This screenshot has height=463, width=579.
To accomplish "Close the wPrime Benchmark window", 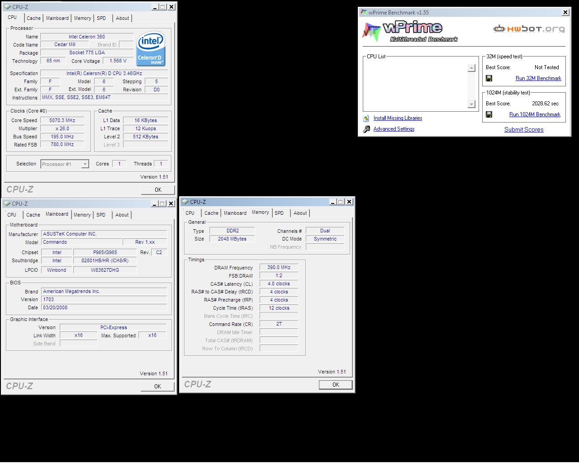I will pyautogui.click(x=565, y=13).
